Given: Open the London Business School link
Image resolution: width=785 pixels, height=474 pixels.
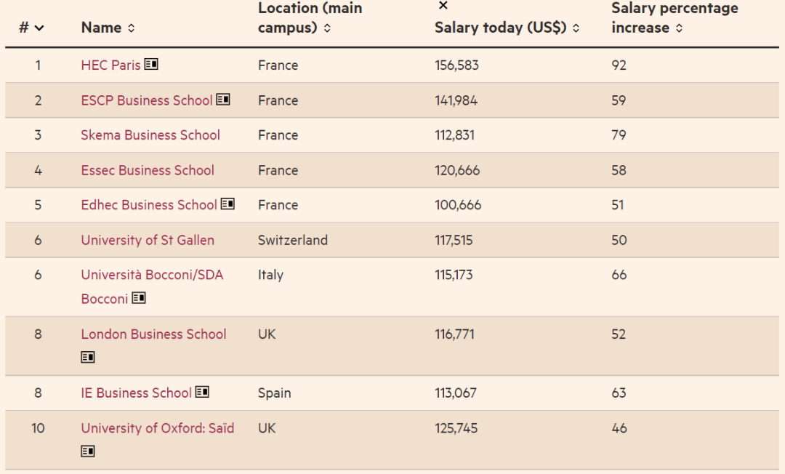Looking at the screenshot, I should (x=153, y=334).
